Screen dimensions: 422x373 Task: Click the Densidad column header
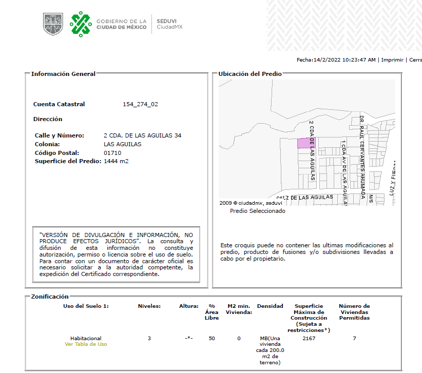tap(270, 306)
